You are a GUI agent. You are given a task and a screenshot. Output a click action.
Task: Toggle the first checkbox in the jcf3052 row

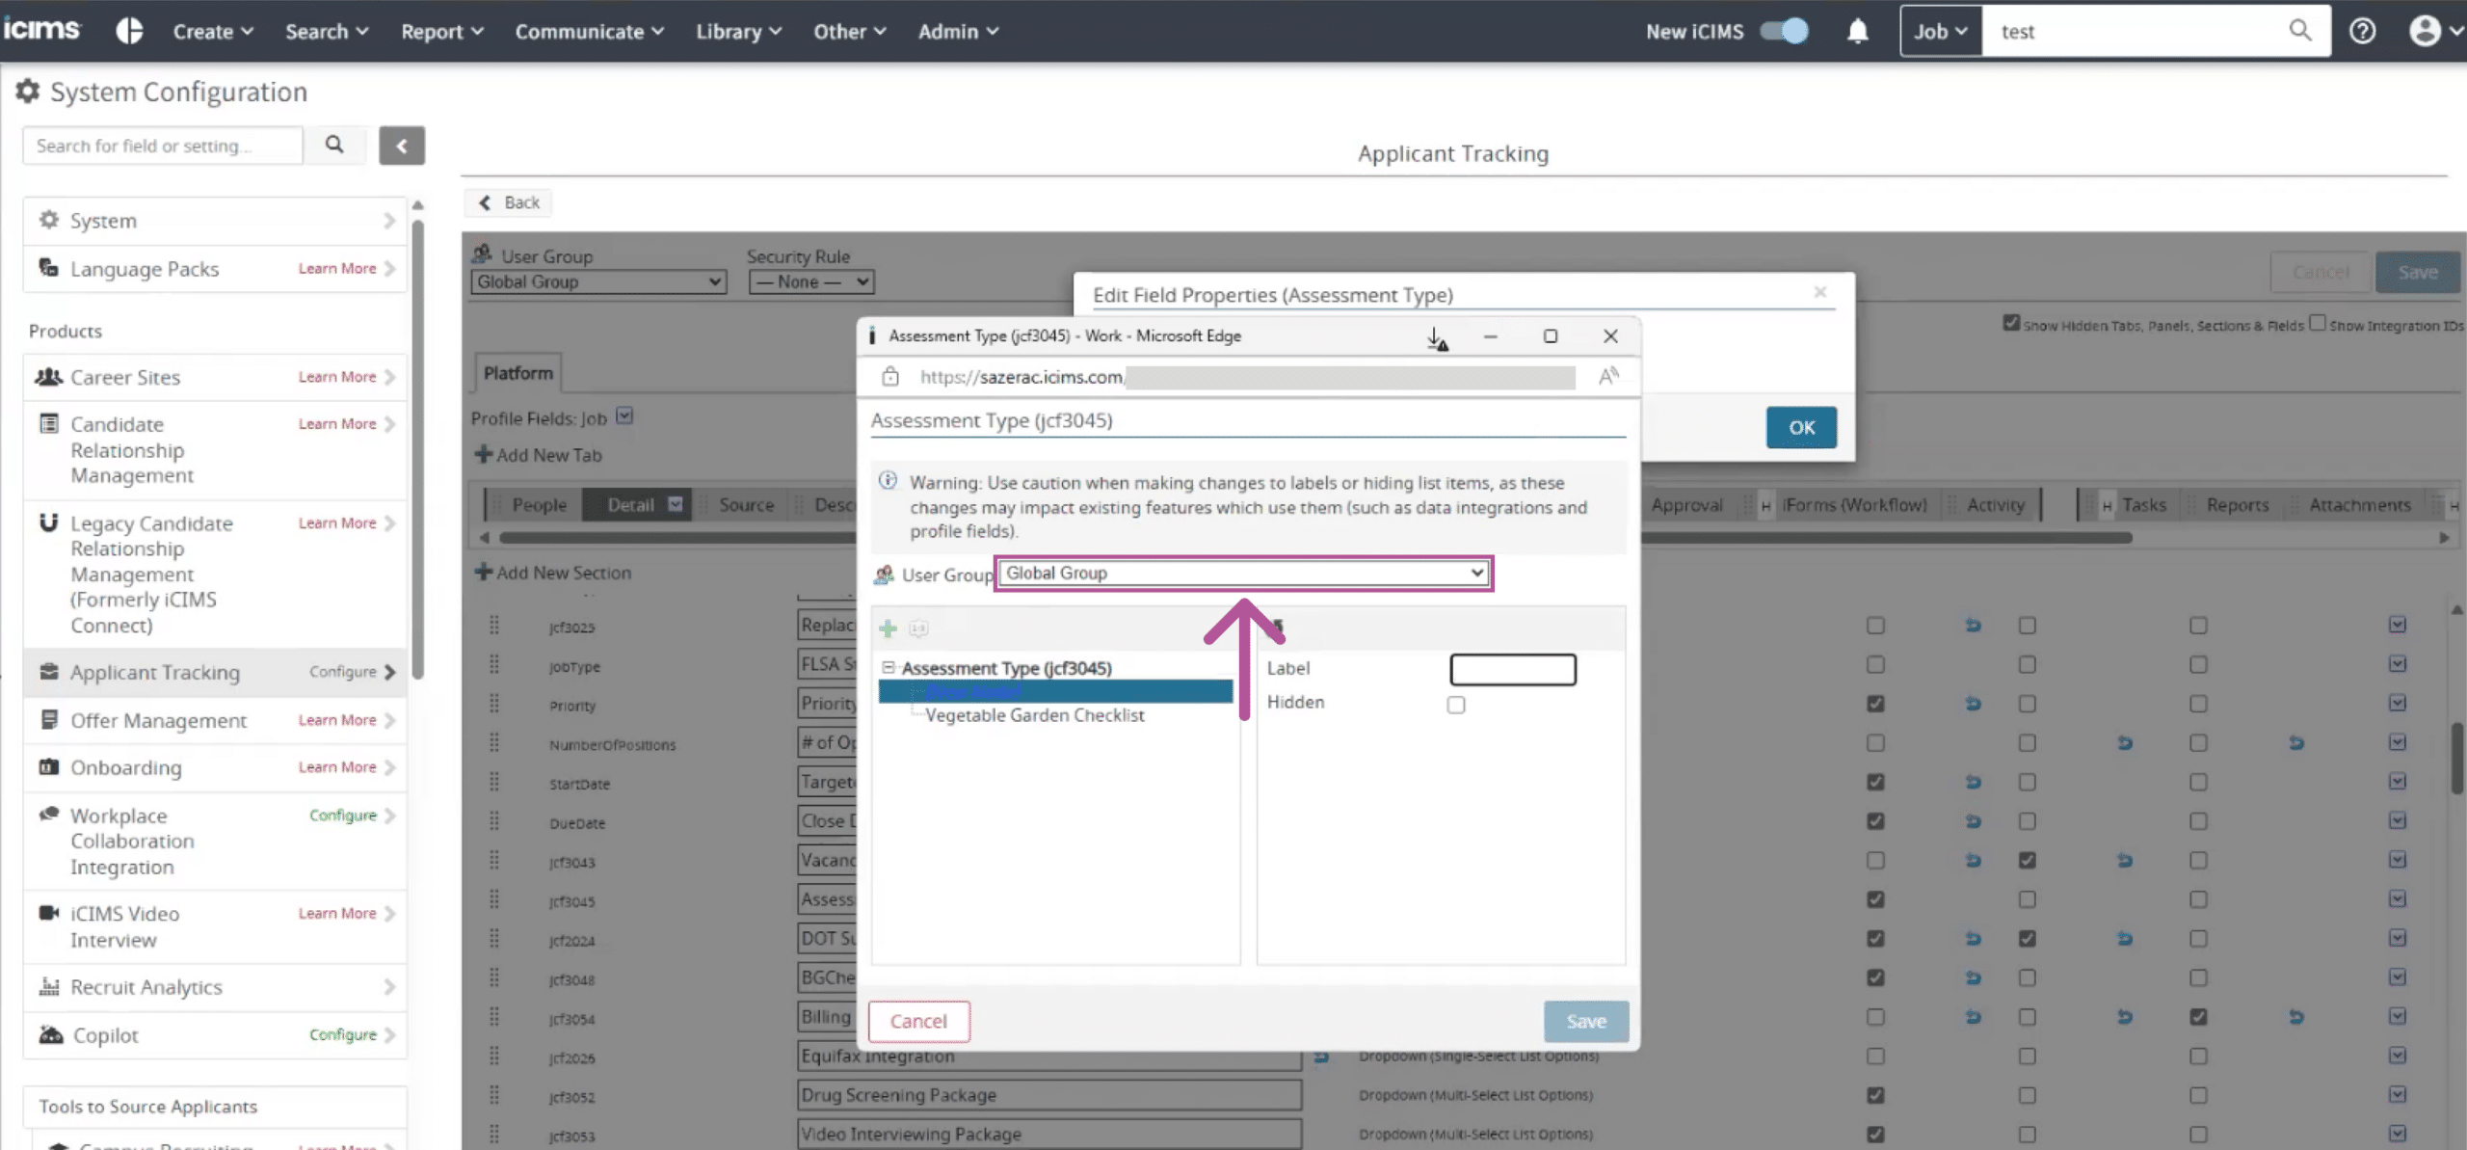1875,1095
